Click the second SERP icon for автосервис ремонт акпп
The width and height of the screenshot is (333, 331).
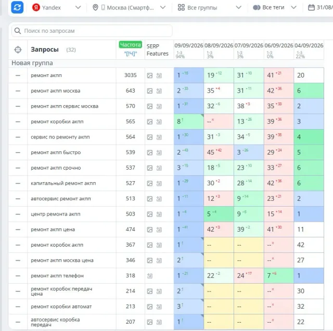coord(159,199)
